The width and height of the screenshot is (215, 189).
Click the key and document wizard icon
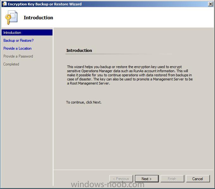click(x=11, y=17)
